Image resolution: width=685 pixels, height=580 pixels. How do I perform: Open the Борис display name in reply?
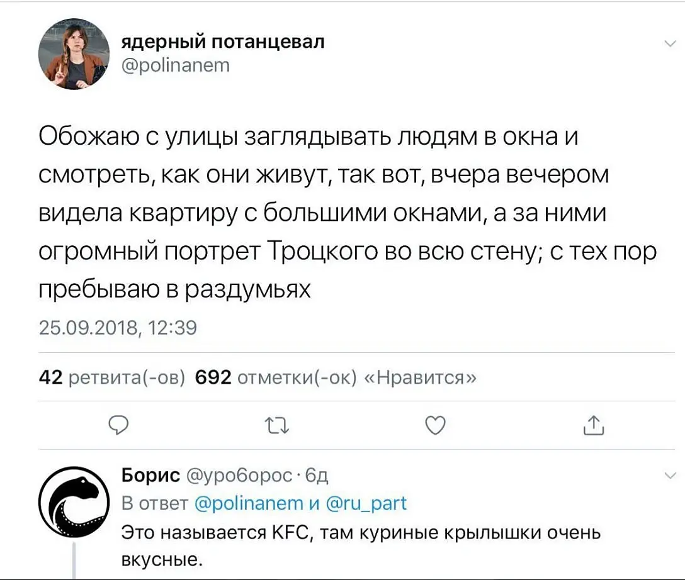point(150,475)
